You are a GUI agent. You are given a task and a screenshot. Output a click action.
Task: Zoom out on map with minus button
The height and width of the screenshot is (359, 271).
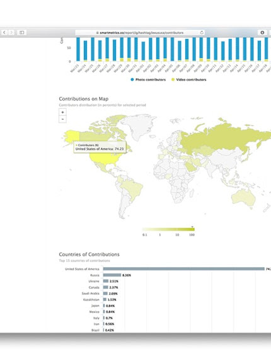point(62,119)
